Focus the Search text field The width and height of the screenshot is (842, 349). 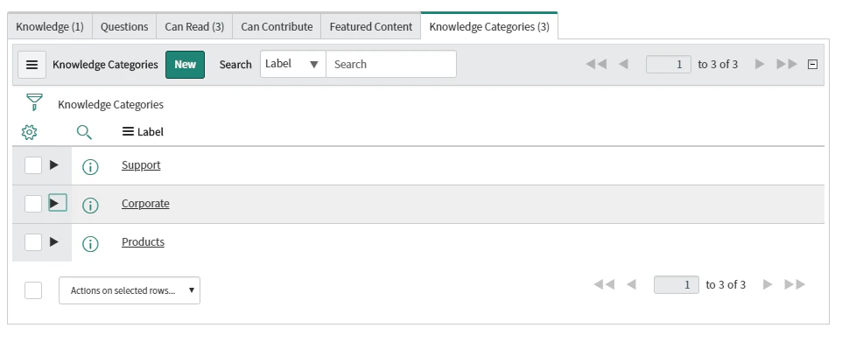(391, 64)
